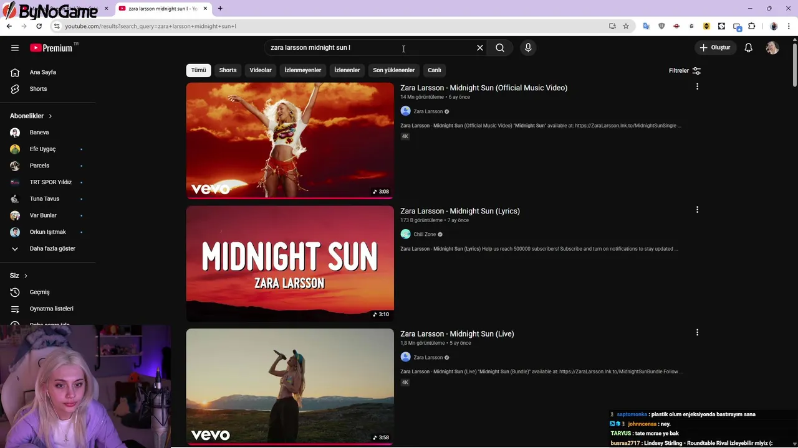Start voice search with the microphone icon
This screenshot has width=798, height=448.
528,48
